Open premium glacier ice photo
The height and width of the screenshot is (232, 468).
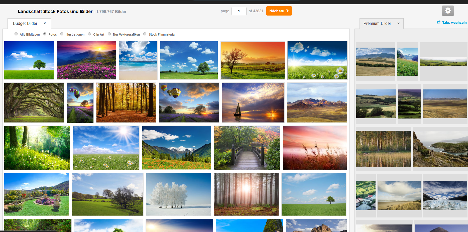(446, 195)
